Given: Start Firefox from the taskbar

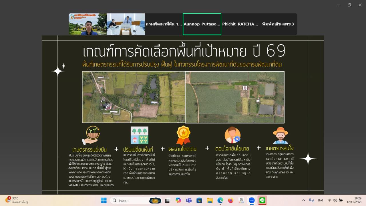Looking at the screenshot, I should pos(231,200).
